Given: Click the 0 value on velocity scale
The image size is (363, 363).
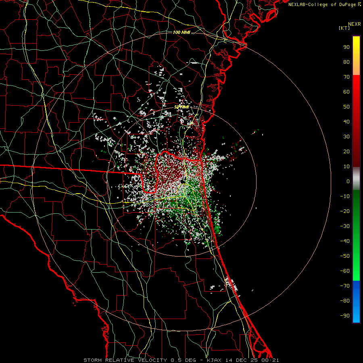Looking at the screenshot, I should point(348,181).
